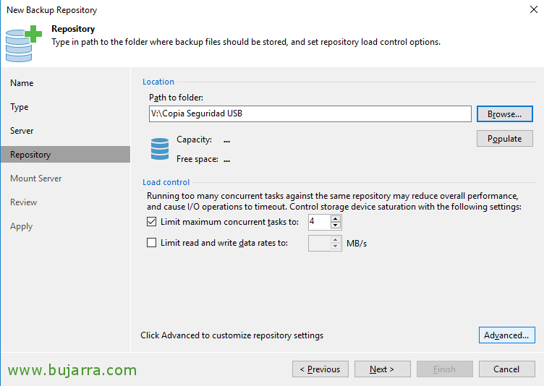Click the blue storage disk icon near Capacity
544x386 pixels.
coord(160,149)
